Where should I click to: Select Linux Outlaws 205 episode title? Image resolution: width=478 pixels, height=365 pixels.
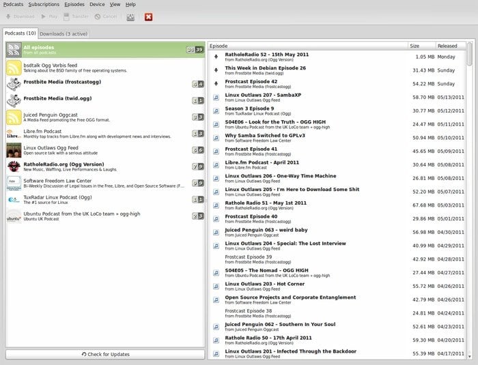click(x=292, y=189)
